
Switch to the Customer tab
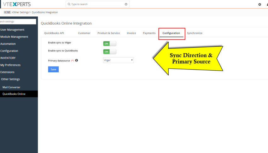(x=84, y=33)
